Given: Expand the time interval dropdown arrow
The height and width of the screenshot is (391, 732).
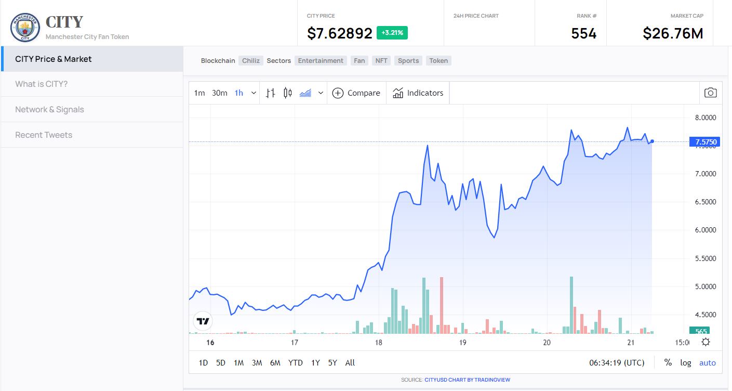Looking at the screenshot, I should (254, 93).
